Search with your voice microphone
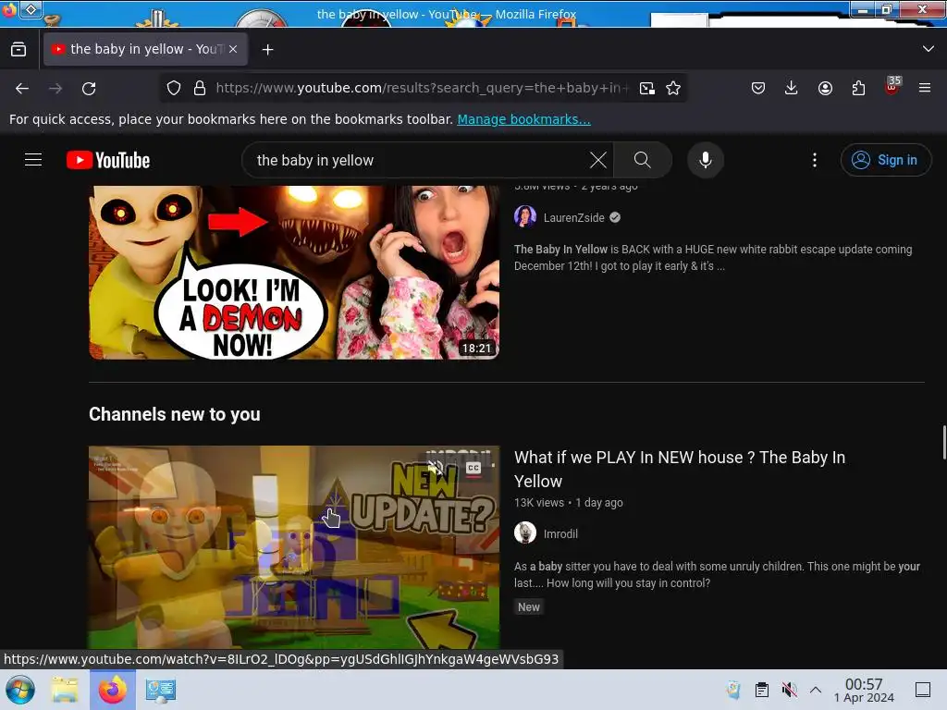947x710 pixels. click(x=705, y=160)
